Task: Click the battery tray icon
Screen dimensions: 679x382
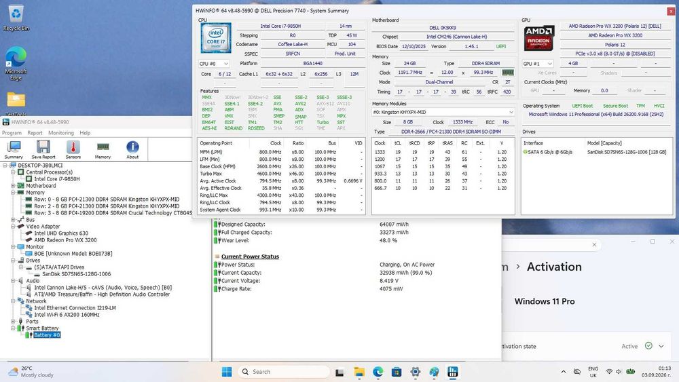Action: (631, 372)
